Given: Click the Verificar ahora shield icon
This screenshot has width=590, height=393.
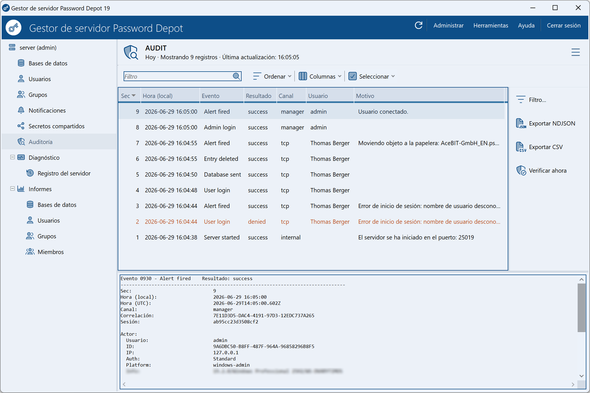Looking at the screenshot, I should click(521, 170).
